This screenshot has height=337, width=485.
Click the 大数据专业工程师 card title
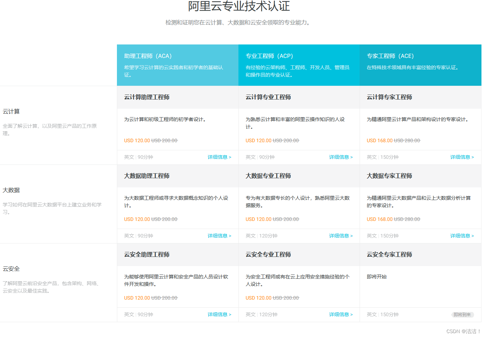coord(268,176)
